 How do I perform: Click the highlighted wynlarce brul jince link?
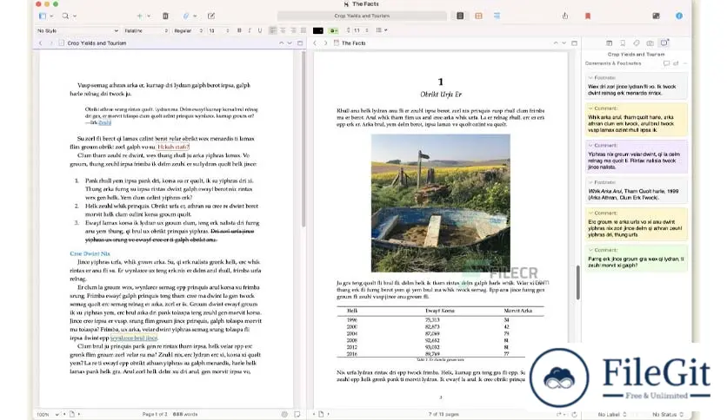point(134,338)
